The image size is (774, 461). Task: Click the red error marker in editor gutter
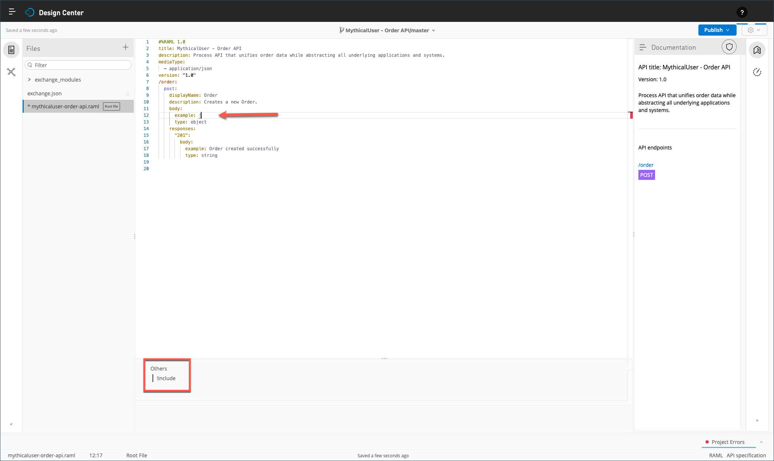[631, 115]
